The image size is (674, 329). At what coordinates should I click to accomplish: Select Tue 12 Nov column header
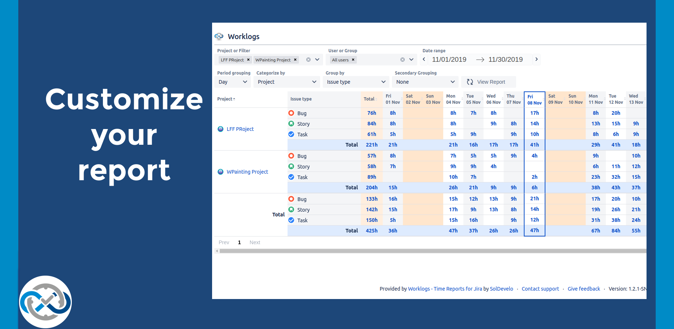click(616, 99)
